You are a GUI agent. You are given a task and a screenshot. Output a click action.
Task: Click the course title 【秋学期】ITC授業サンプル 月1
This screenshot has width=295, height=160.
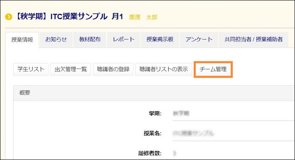69,16
